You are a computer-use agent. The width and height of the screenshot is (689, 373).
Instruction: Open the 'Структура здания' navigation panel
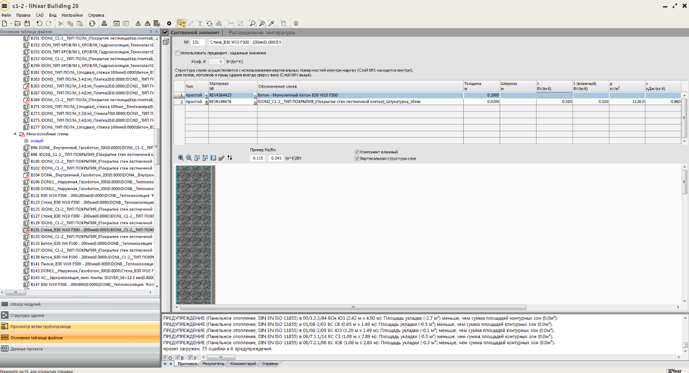[27, 315]
